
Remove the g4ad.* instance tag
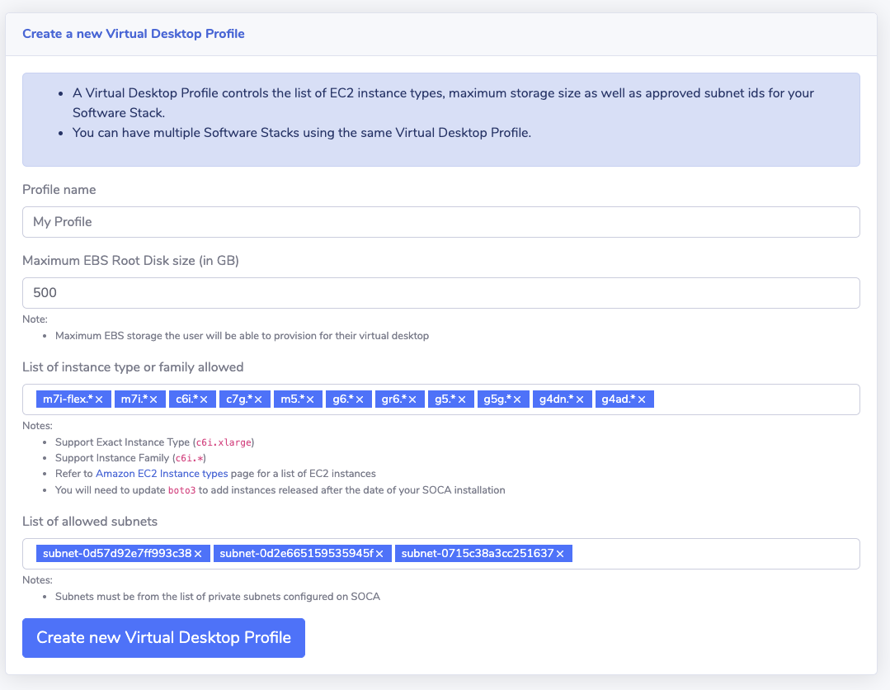coord(641,399)
